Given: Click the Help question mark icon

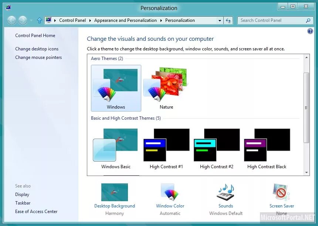Looking at the screenshot, I should (310, 31).
